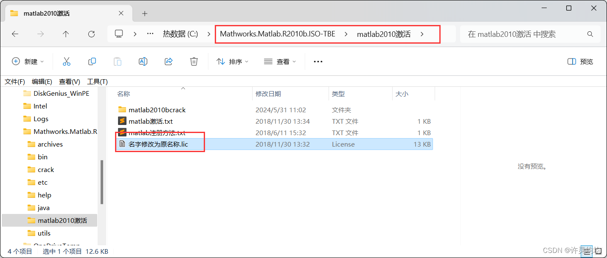
Task: Click matlab2010激活 breadcrumb segment
Action: (x=384, y=34)
